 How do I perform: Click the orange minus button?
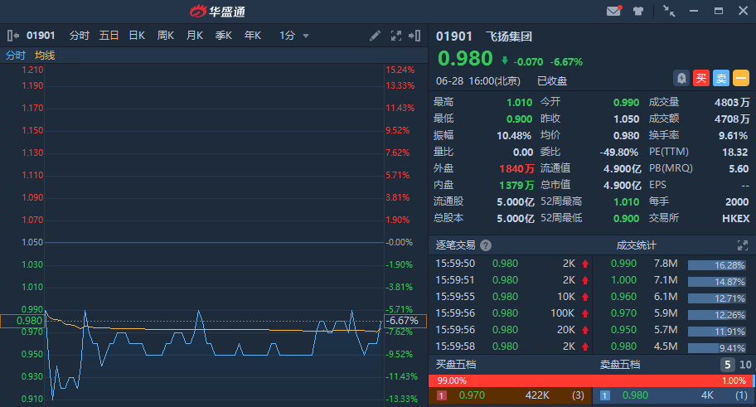(741, 78)
